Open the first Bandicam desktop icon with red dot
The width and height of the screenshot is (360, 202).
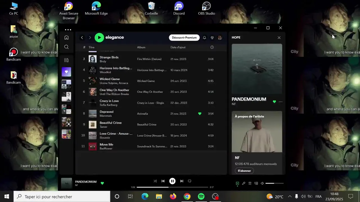(x=13, y=54)
